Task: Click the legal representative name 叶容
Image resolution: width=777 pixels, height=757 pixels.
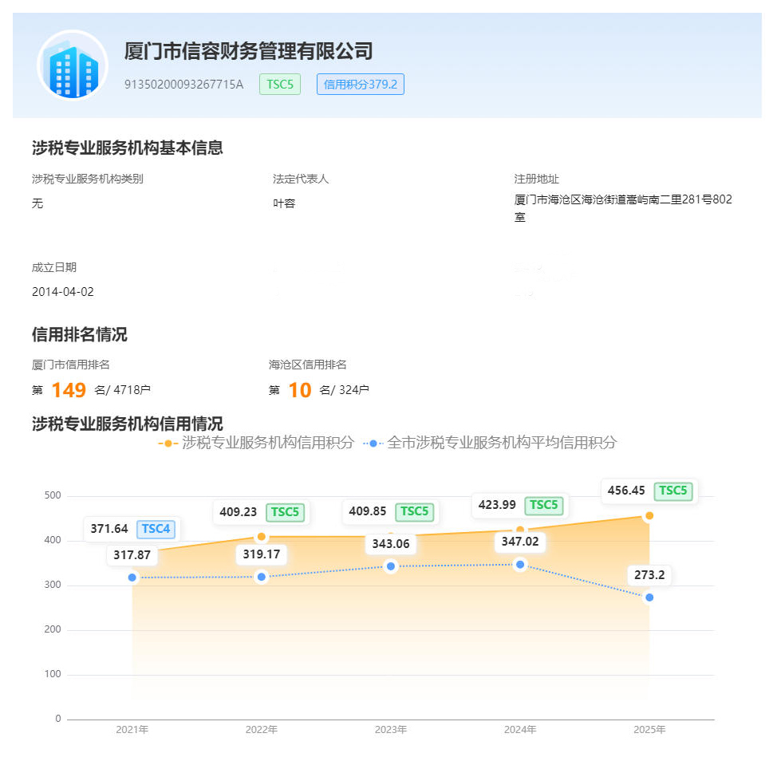Action: [284, 203]
